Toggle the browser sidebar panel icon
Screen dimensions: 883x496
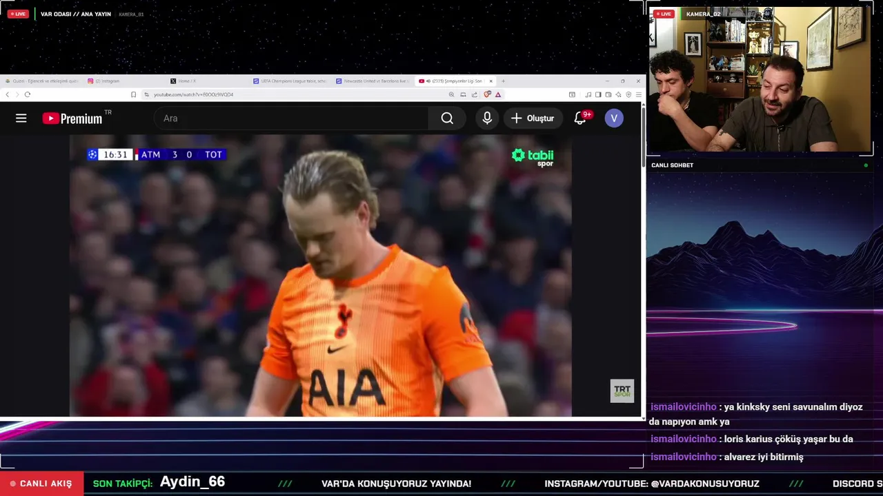(598, 94)
